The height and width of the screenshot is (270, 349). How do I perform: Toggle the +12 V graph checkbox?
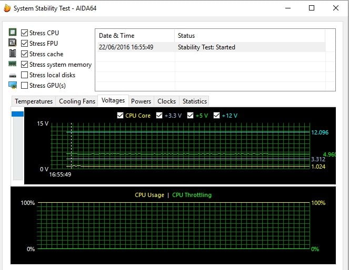(216, 116)
